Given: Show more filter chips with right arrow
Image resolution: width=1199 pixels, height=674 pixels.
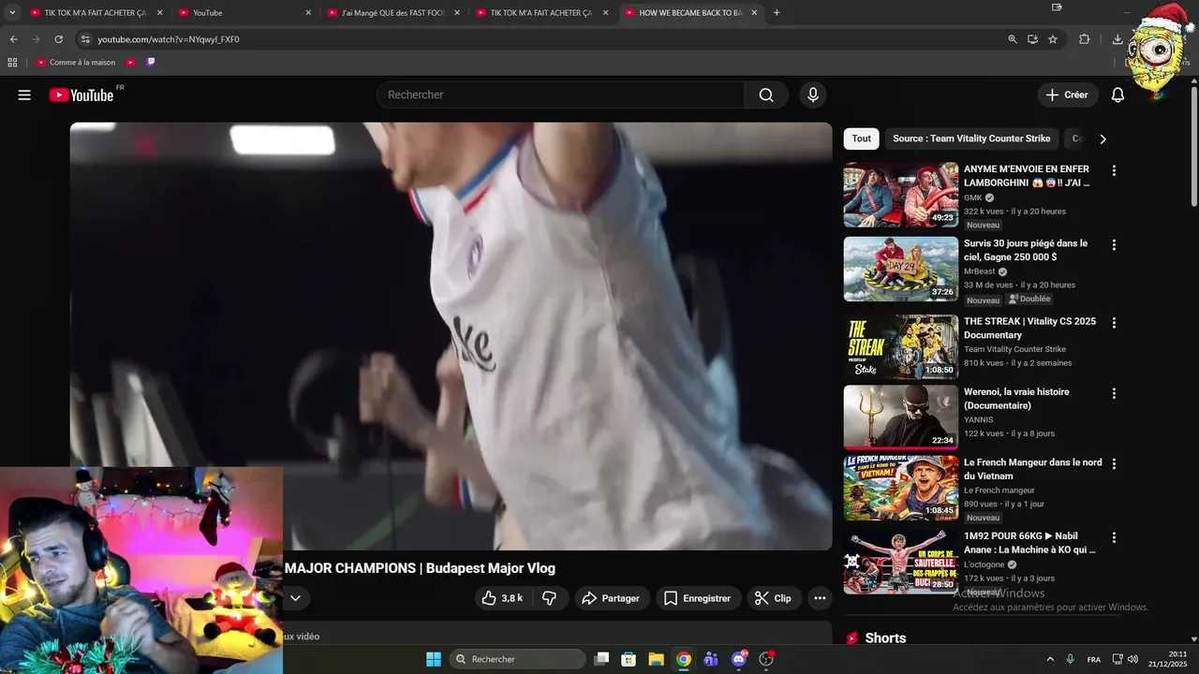Looking at the screenshot, I should click(1103, 139).
